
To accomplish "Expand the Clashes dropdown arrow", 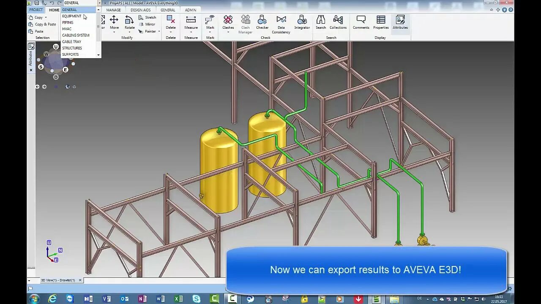I will tap(228, 32).
